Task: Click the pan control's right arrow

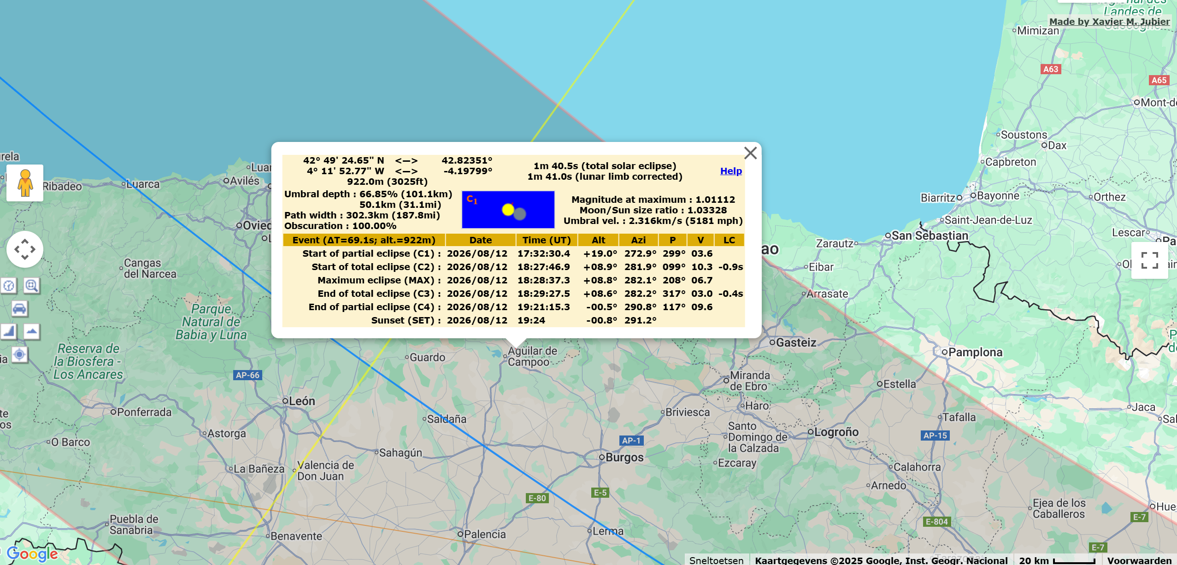Action: [x=34, y=249]
